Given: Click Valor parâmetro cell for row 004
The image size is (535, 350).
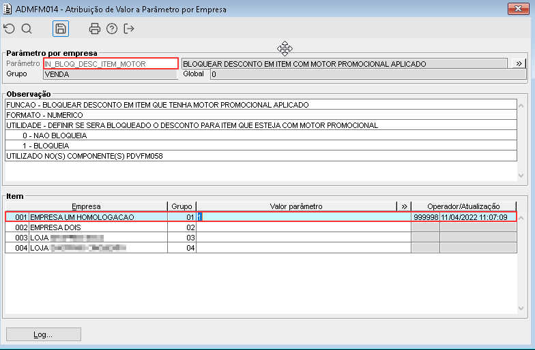Looking at the screenshot, I should (303, 248).
